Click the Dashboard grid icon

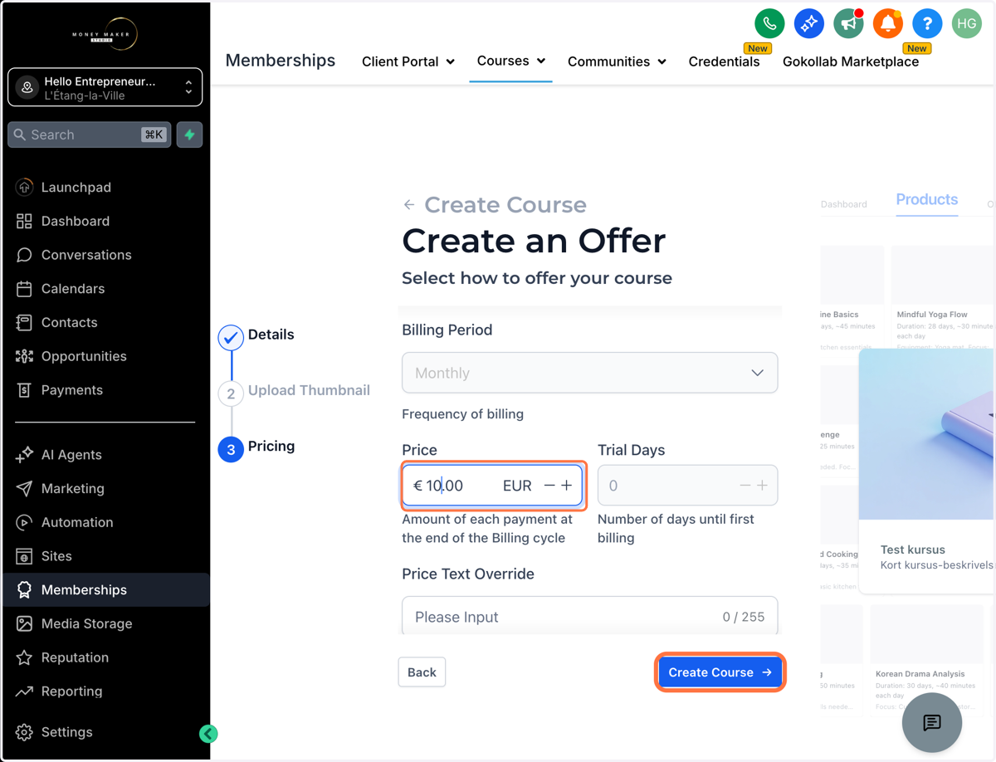[24, 221]
